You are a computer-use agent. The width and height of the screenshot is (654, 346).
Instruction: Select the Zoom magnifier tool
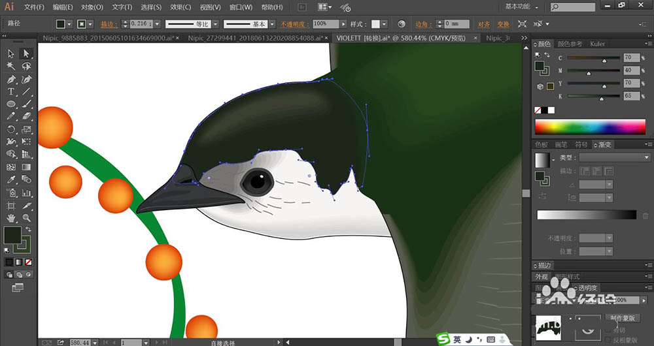26,218
